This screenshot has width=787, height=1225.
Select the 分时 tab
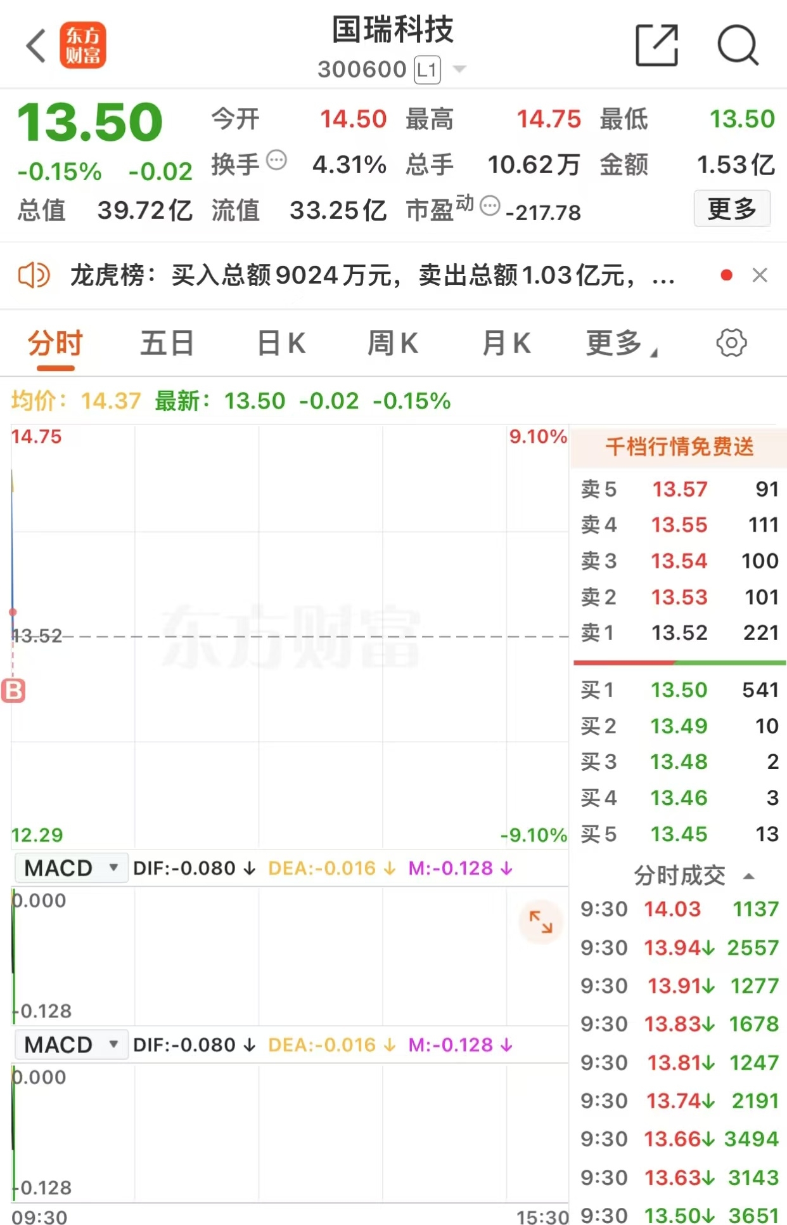(55, 343)
